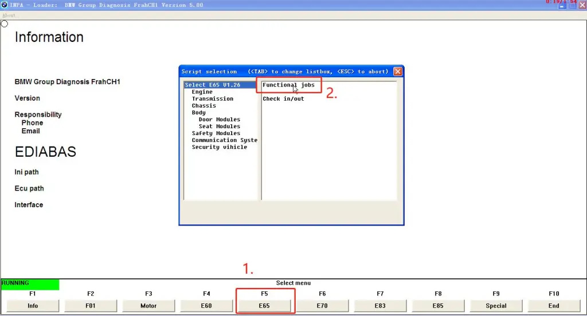Click BMW Group Diagnosis FrahCH1 text
The width and height of the screenshot is (587, 316).
pos(68,82)
